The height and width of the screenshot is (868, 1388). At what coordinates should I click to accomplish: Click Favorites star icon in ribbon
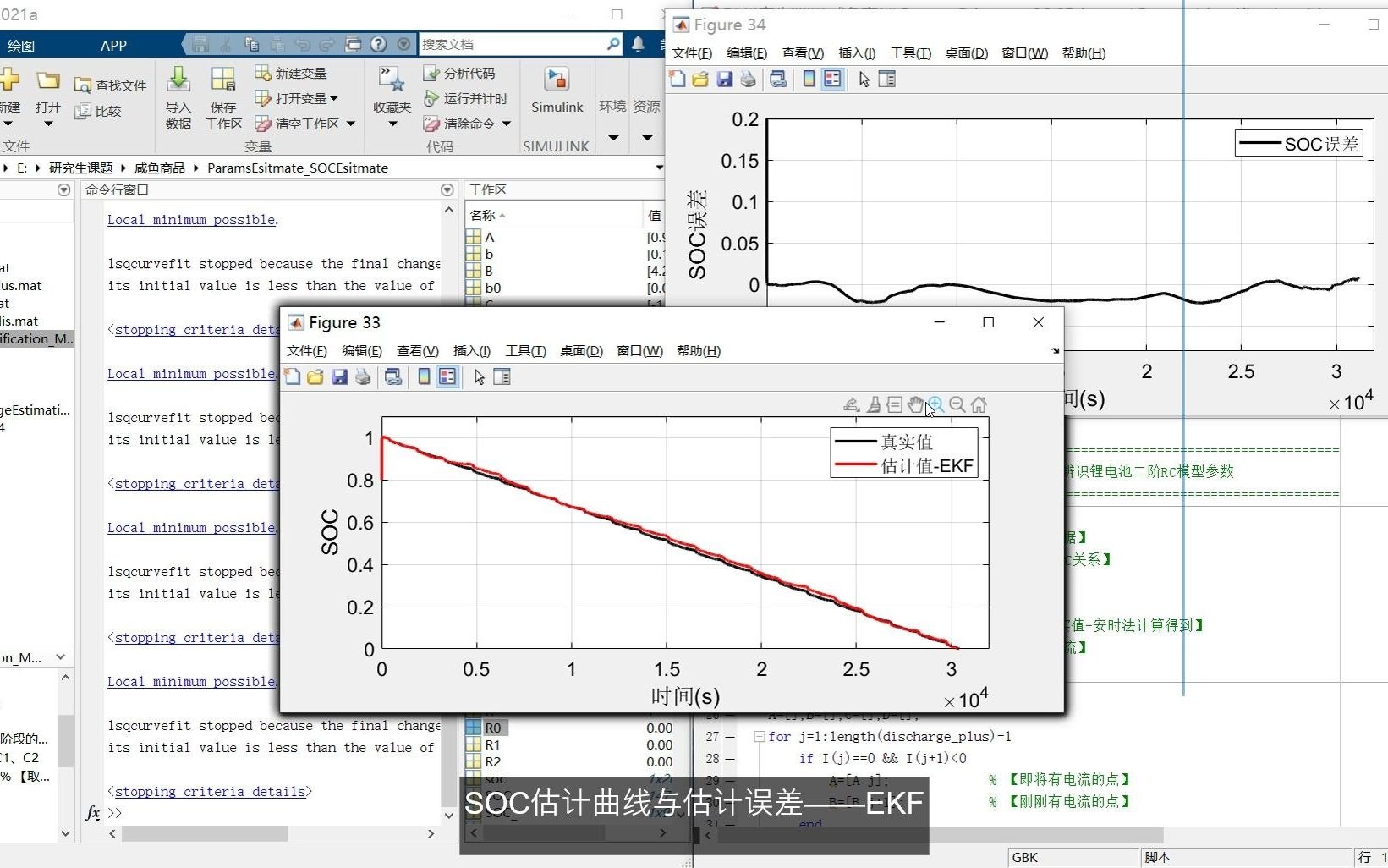(392, 80)
